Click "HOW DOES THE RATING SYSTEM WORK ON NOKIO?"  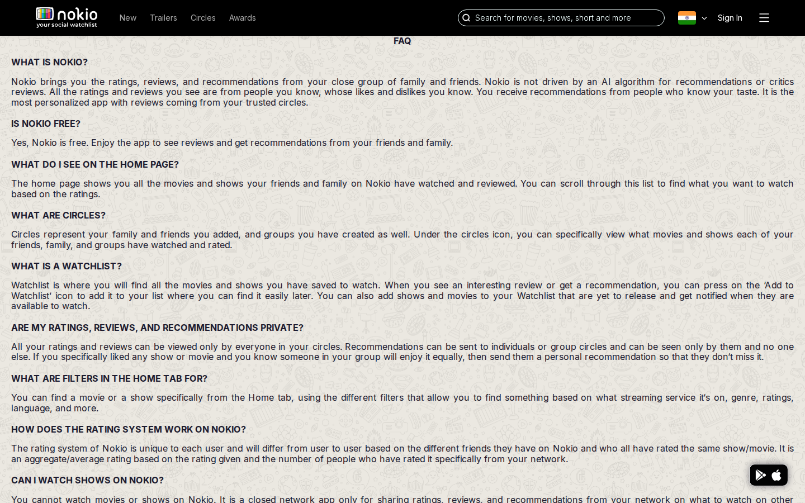click(x=129, y=429)
